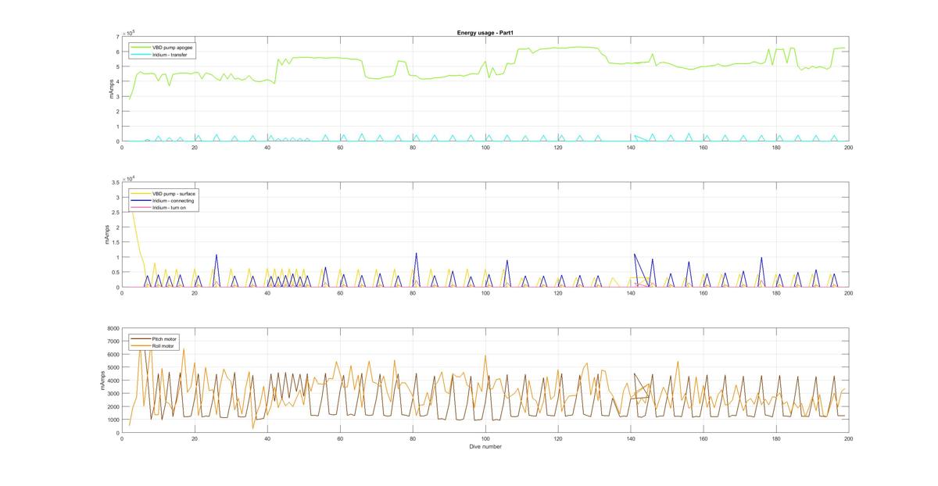Screen dimensions: 938x486
Task: Select 'Roll motor' legend entry
Action: 163,345
